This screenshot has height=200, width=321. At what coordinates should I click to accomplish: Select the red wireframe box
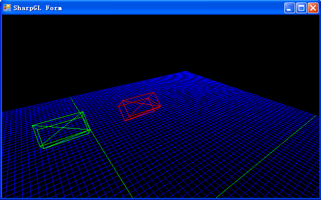(x=139, y=107)
